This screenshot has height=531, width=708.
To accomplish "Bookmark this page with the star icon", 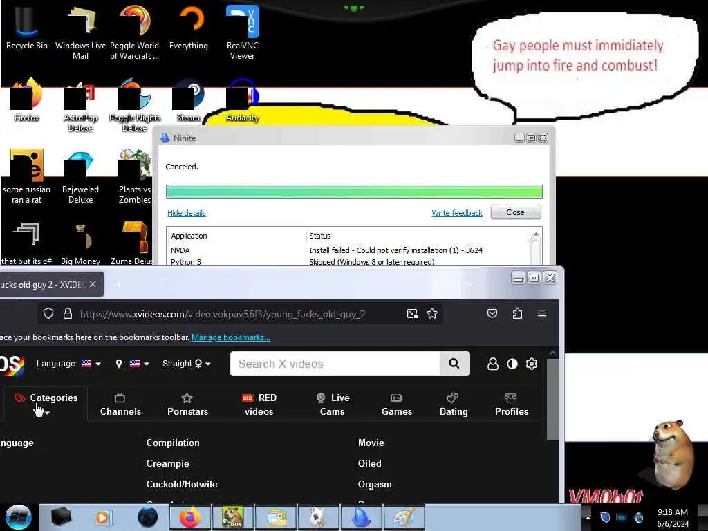I will (x=432, y=314).
